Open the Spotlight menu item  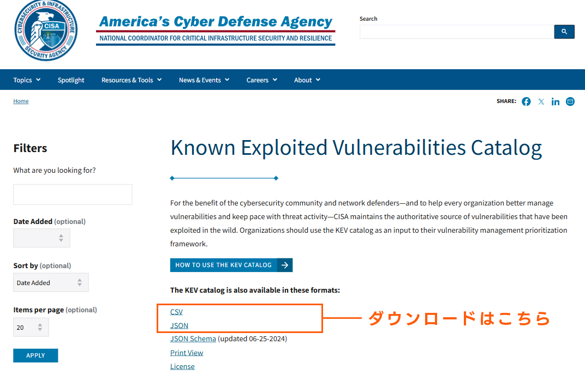(x=71, y=80)
